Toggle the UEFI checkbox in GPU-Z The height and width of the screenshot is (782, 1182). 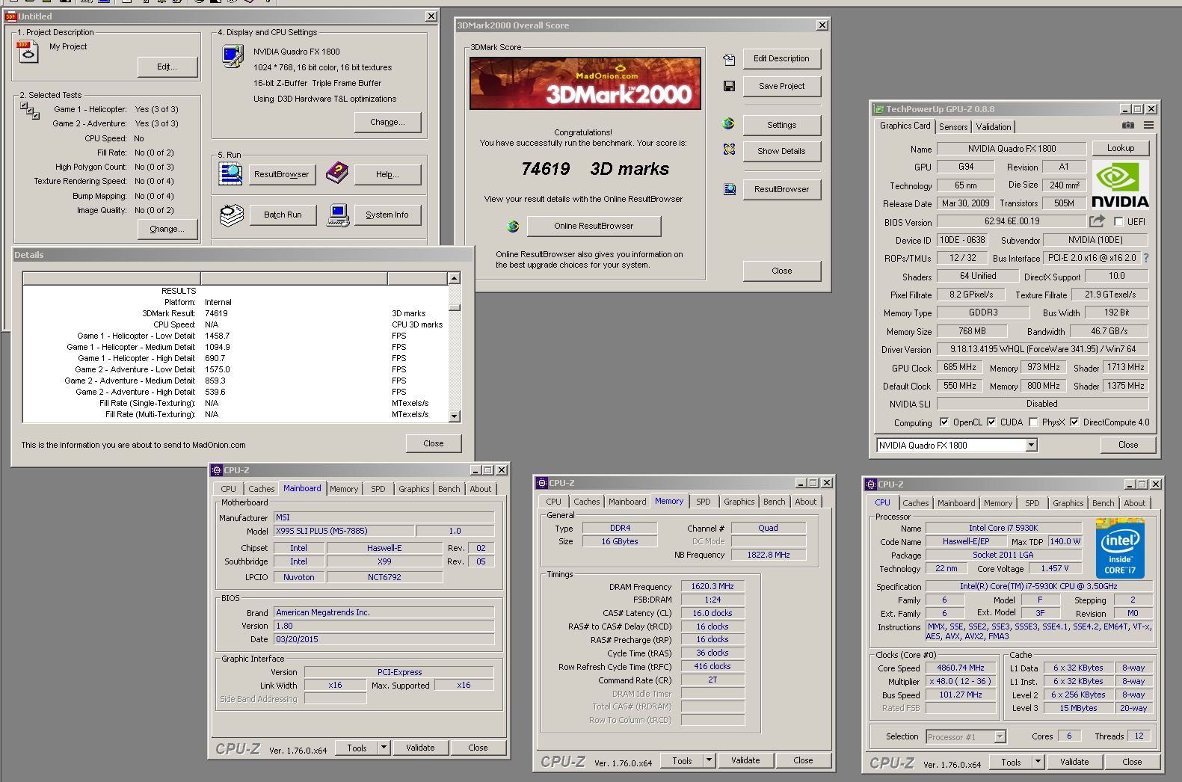(1118, 221)
